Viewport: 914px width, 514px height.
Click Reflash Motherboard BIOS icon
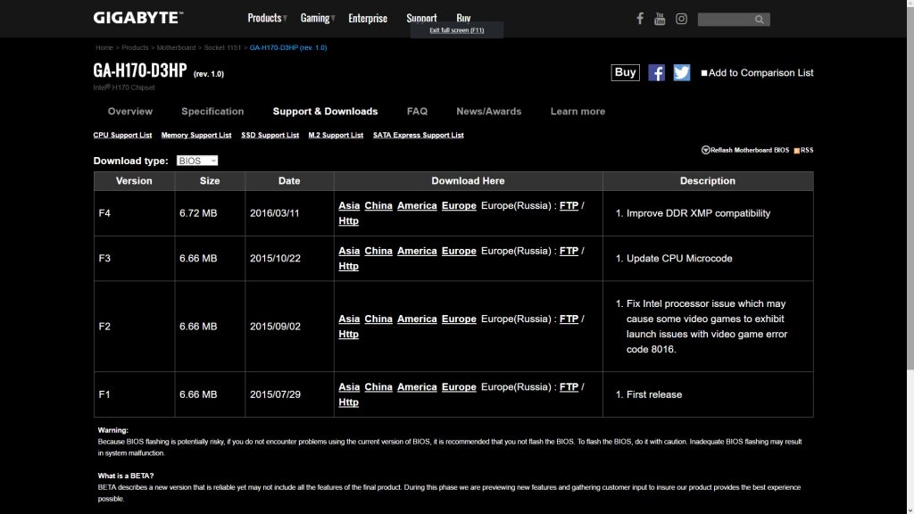tap(705, 150)
